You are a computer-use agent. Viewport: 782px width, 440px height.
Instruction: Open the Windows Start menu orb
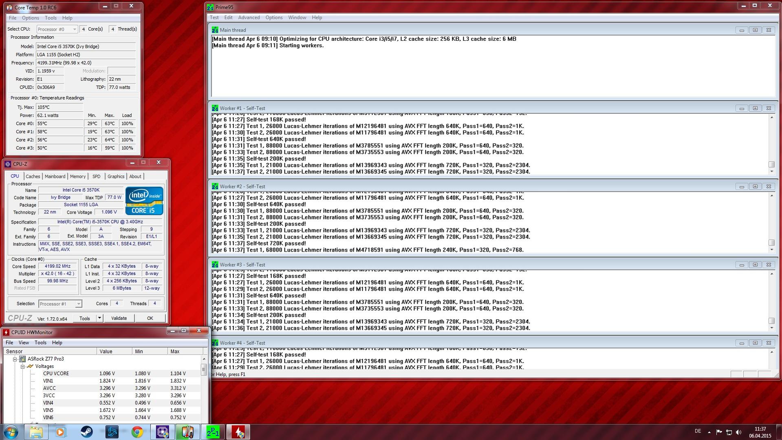coord(11,432)
